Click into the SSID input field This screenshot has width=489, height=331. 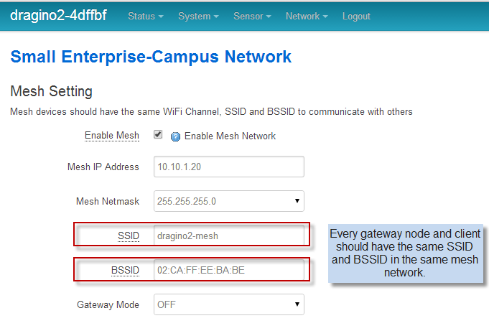(x=229, y=236)
